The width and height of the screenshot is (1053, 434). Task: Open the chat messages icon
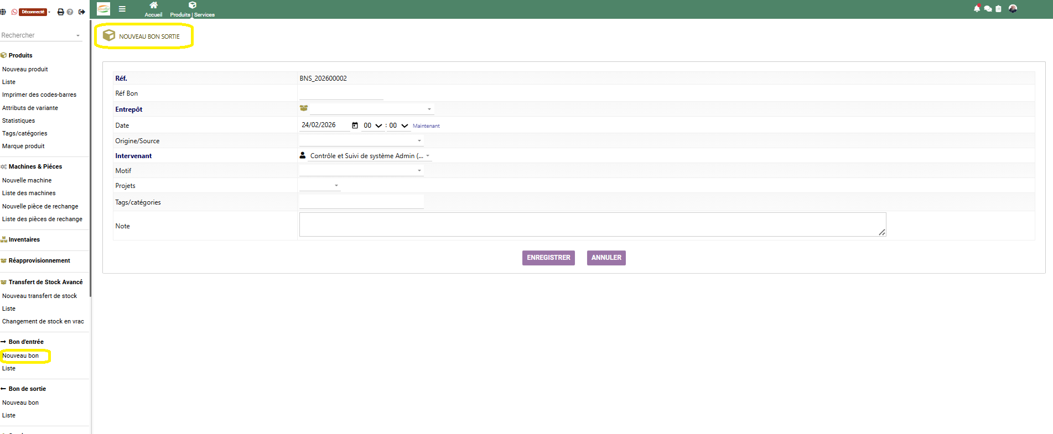click(988, 9)
